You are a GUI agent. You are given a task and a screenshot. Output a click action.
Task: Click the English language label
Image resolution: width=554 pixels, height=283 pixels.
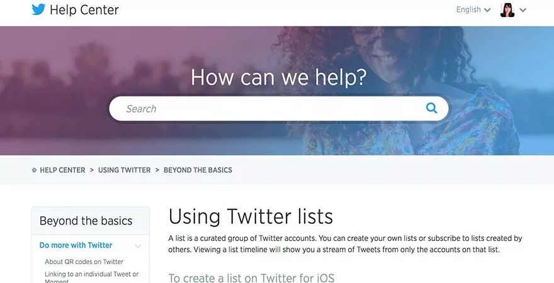tap(468, 9)
